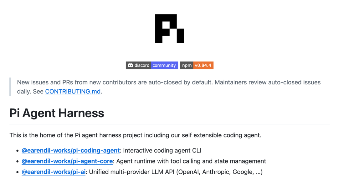338x181 pixels.
Task: Open the orange v0.84.4 version badge
Action: point(203,65)
